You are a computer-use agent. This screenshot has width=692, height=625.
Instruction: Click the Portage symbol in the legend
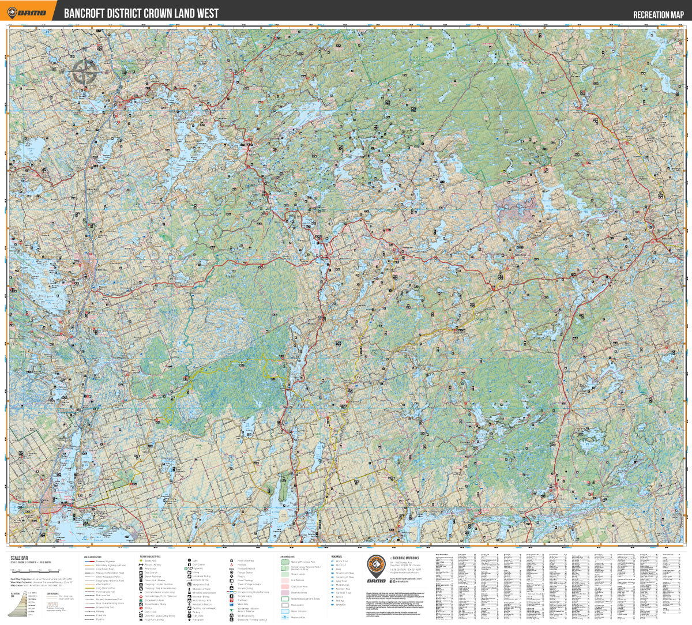[x=231, y=564]
